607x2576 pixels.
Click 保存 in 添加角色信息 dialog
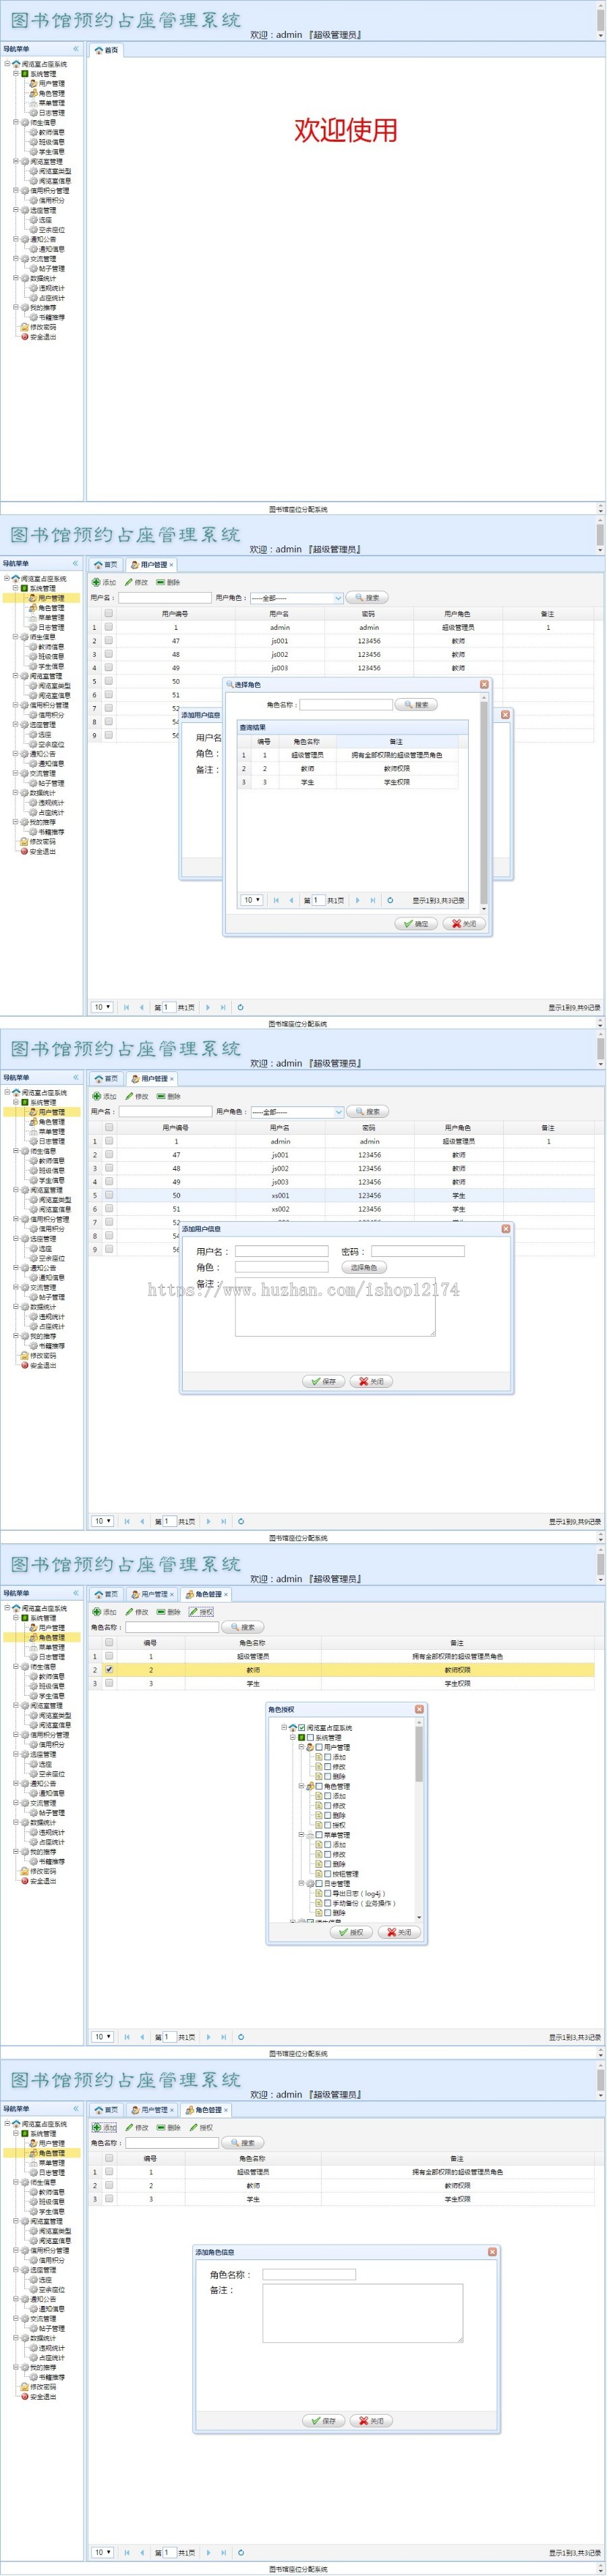[x=324, y=2421]
